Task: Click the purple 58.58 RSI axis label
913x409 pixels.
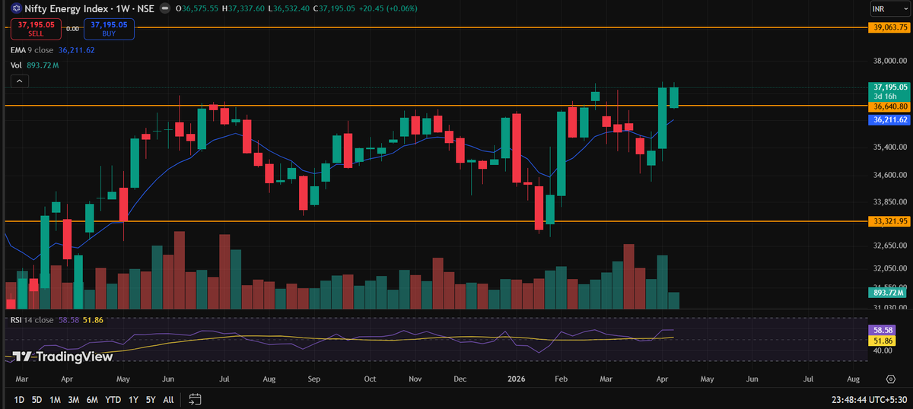Action: coord(883,331)
